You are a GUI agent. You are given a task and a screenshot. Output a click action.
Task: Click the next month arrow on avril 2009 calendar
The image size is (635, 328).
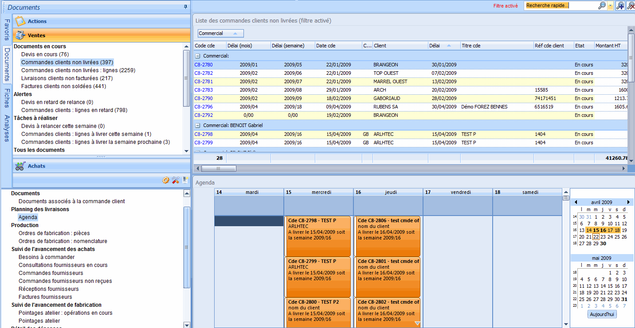click(629, 202)
